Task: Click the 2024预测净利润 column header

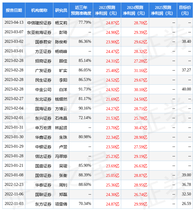Action: 135,10
